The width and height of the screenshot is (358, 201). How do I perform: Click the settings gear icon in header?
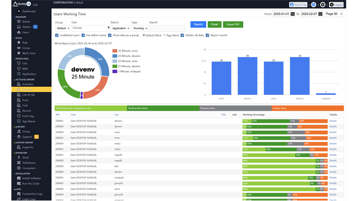[322, 4]
